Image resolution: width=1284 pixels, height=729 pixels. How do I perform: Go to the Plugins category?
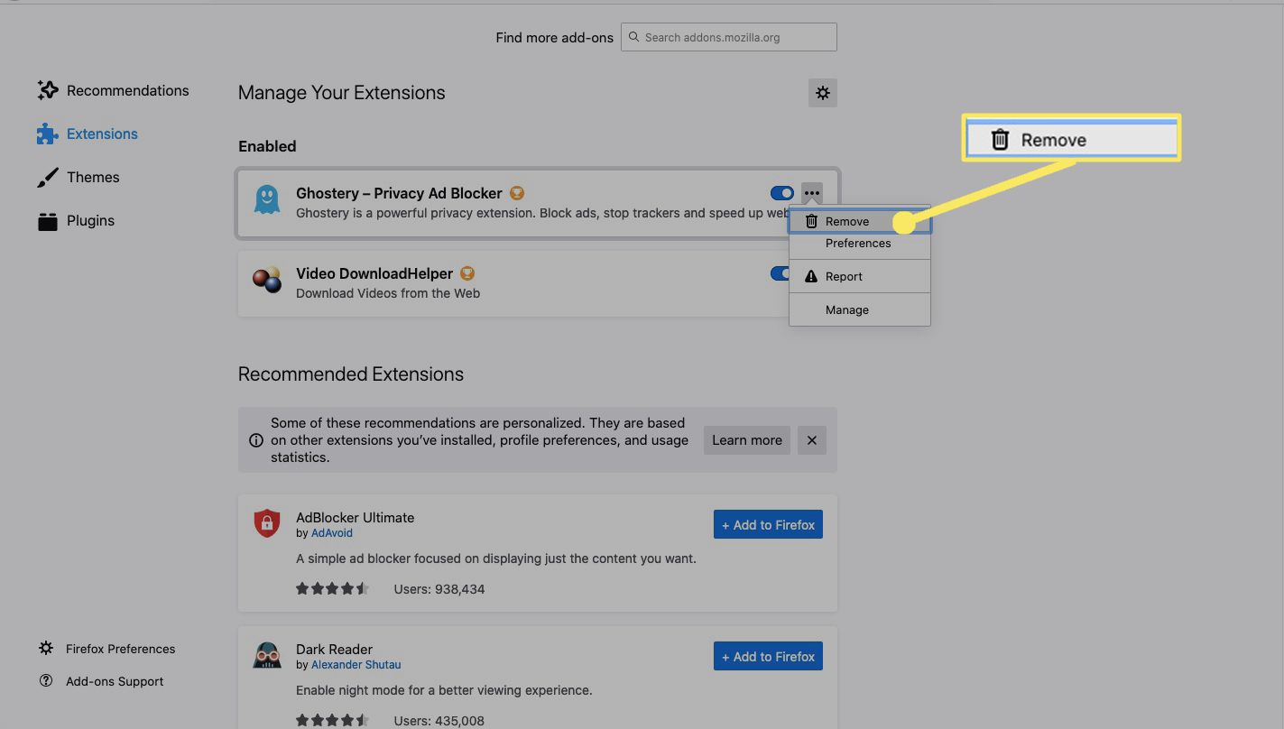76,220
